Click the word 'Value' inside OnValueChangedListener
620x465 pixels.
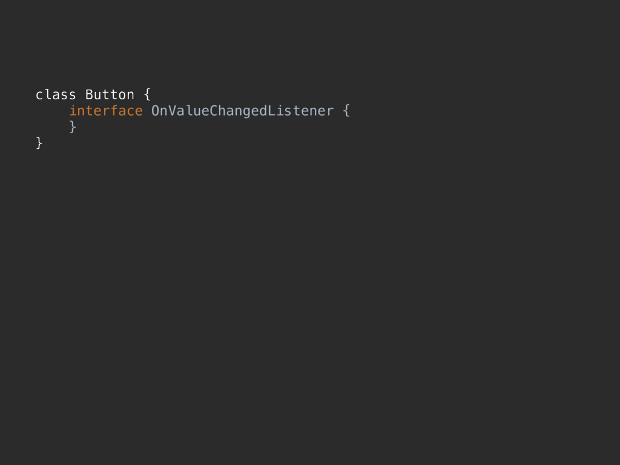point(189,111)
